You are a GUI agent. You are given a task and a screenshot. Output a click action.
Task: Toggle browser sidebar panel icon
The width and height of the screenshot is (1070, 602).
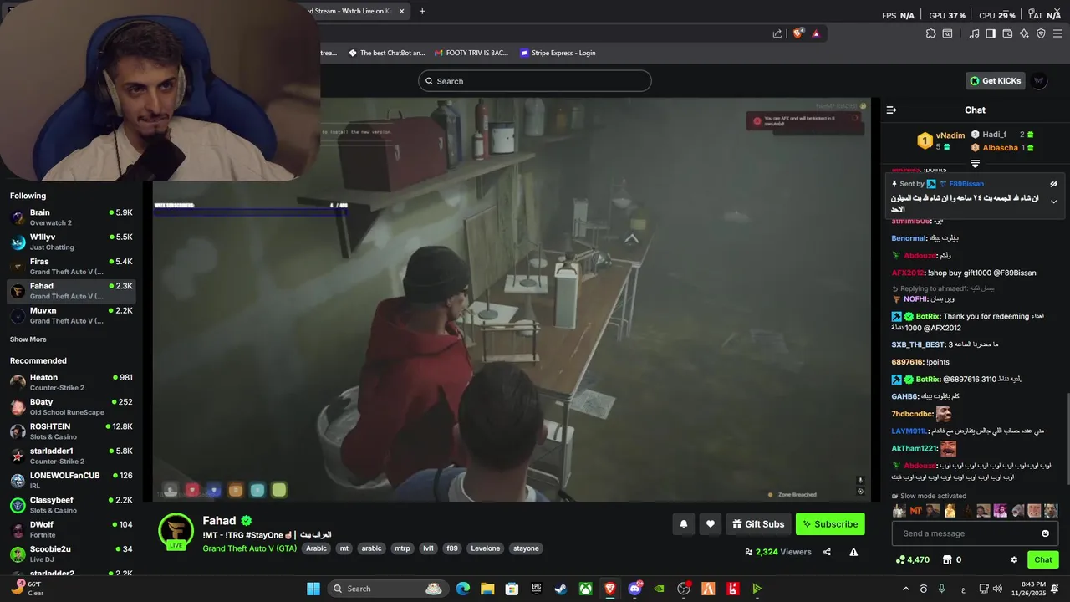pos(991,33)
